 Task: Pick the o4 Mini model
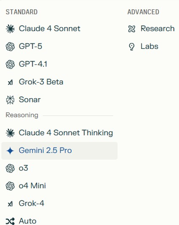click(x=60, y=186)
